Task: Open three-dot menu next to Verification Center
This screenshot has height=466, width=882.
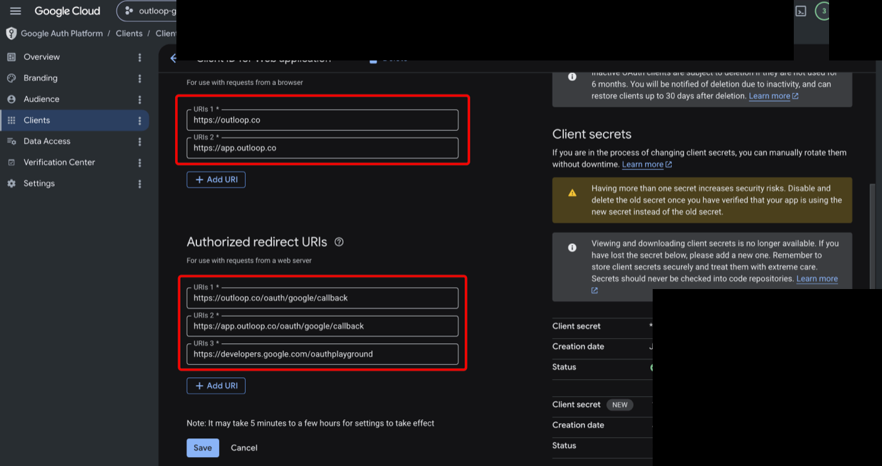Action: point(140,162)
